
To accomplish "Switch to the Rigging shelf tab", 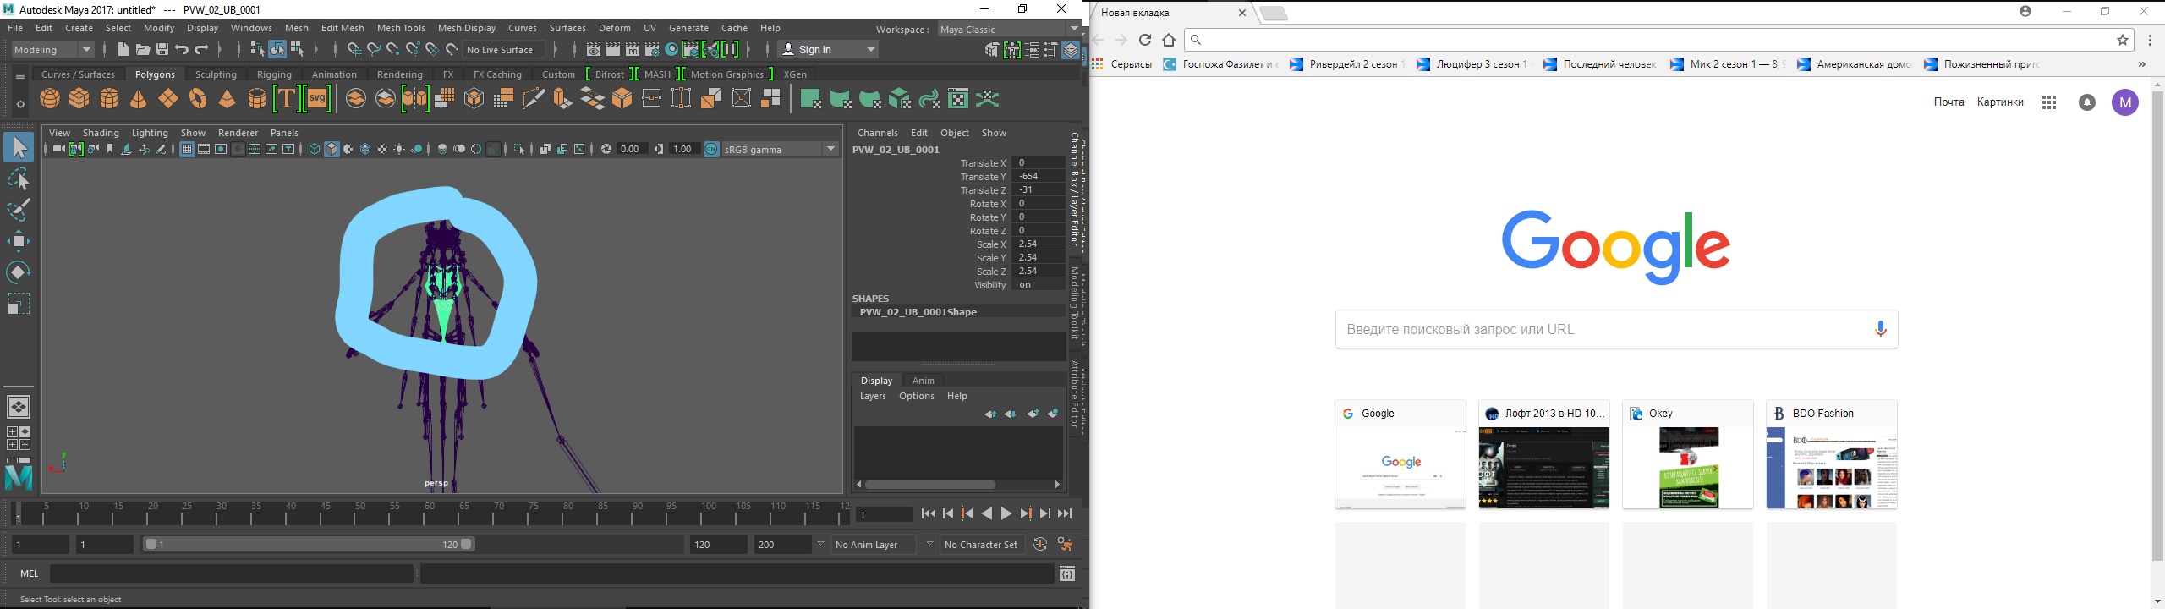I will (x=274, y=74).
